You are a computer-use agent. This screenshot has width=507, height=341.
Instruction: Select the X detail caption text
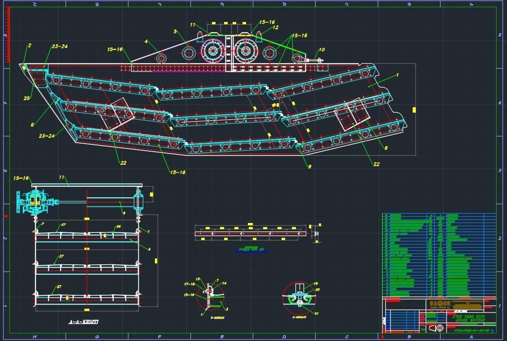click(x=299, y=317)
